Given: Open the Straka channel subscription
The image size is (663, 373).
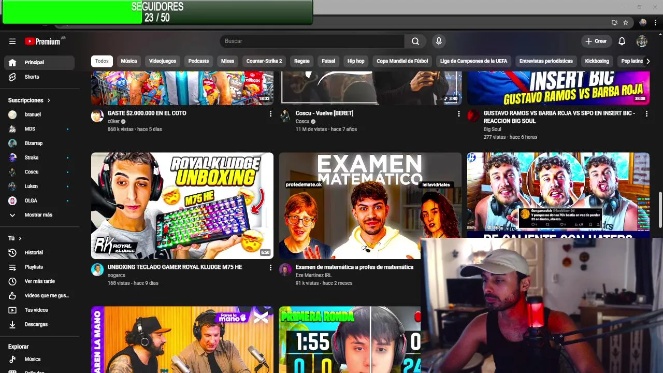Looking at the screenshot, I should click(39, 157).
